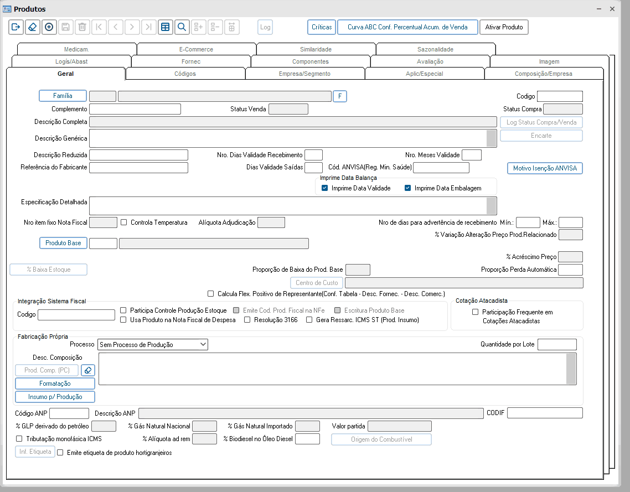630x492 pixels.
Task: Click the Família button
Action: pos(63,96)
